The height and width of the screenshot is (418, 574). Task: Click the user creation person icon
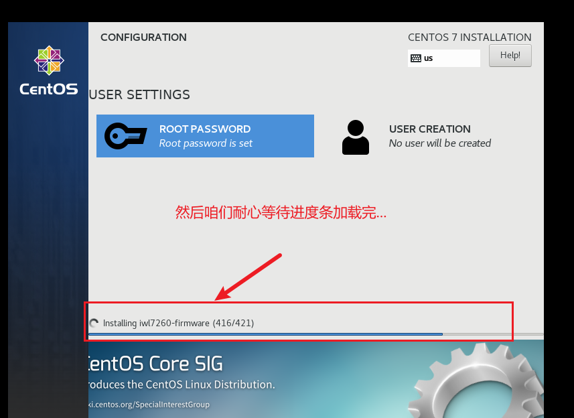point(356,137)
